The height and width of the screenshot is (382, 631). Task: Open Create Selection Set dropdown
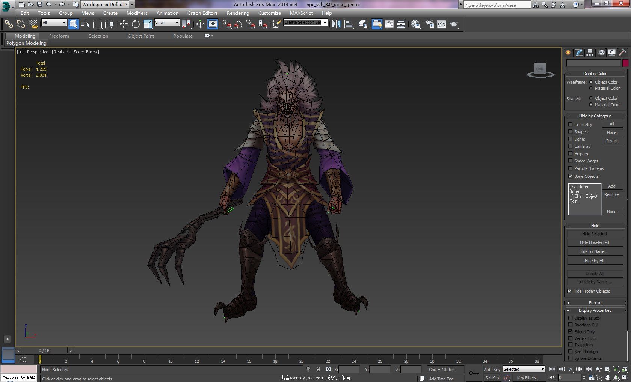[305, 23]
